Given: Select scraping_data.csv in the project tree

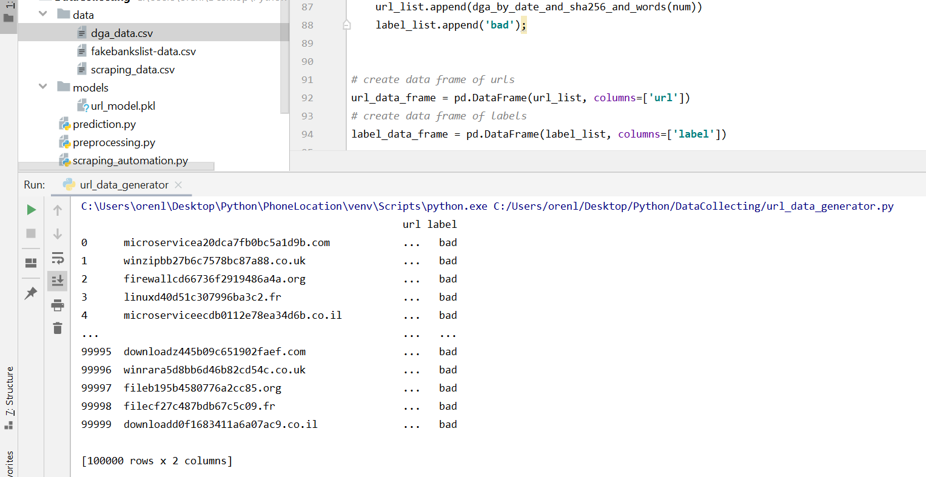Looking at the screenshot, I should pos(133,70).
